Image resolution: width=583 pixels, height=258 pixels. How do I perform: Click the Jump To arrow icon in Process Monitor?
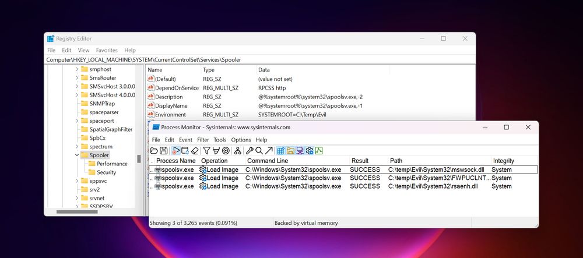coord(268,151)
